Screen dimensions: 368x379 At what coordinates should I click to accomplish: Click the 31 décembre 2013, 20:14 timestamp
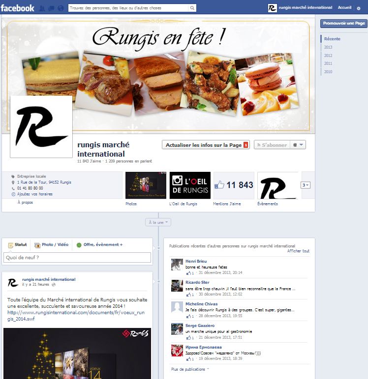coord(220,272)
